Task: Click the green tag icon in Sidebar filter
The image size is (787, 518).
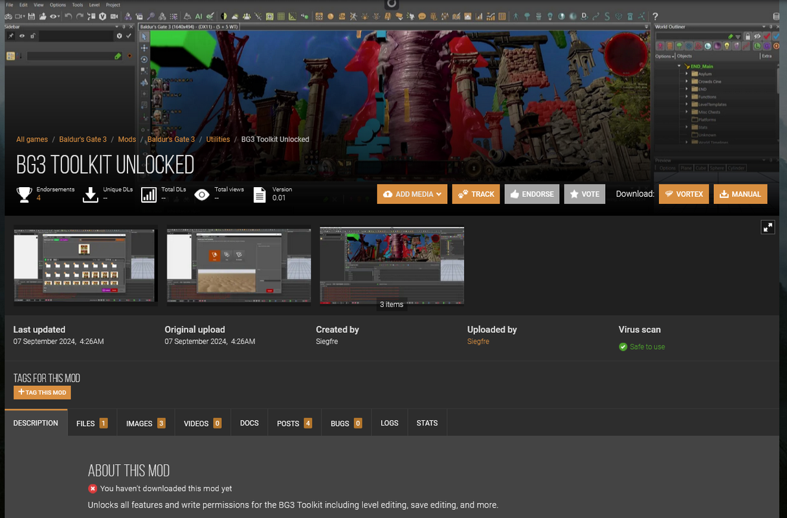Action: point(118,56)
